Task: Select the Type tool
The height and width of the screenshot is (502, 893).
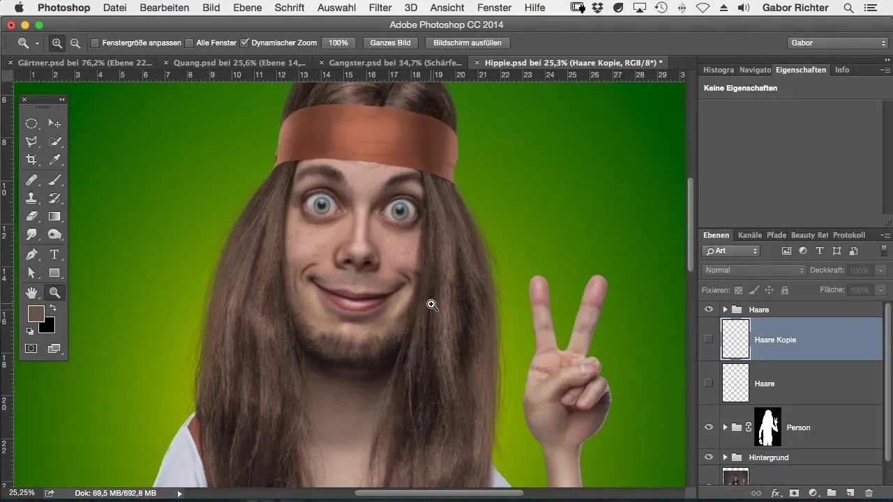Action: pyautogui.click(x=54, y=254)
